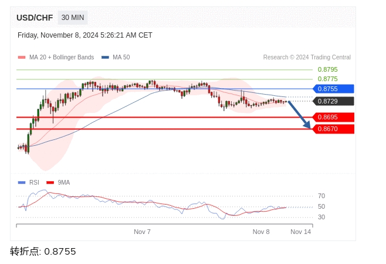This screenshot has width=386, height=264.
Task: Click the RSI legend label
Action: 34,183
